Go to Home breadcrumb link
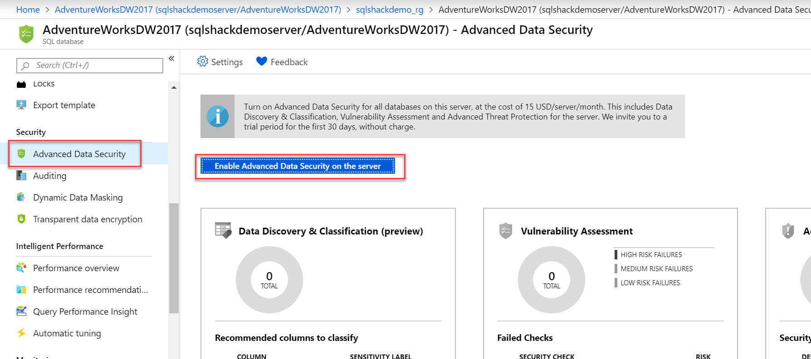 pos(28,10)
